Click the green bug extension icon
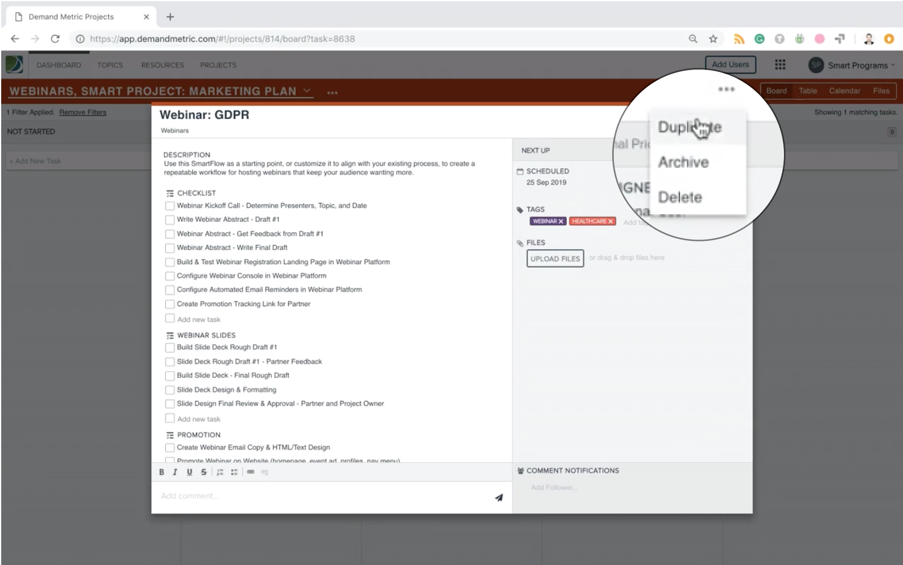 (799, 39)
